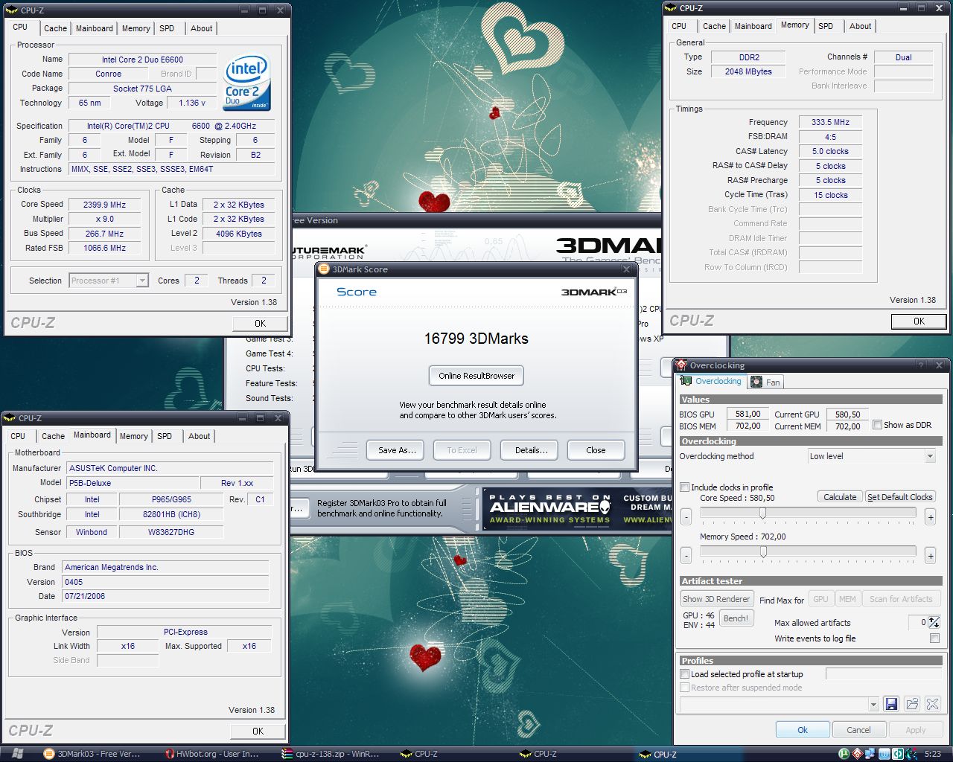Decrease core speed with minus button
953x762 pixels.
click(686, 516)
